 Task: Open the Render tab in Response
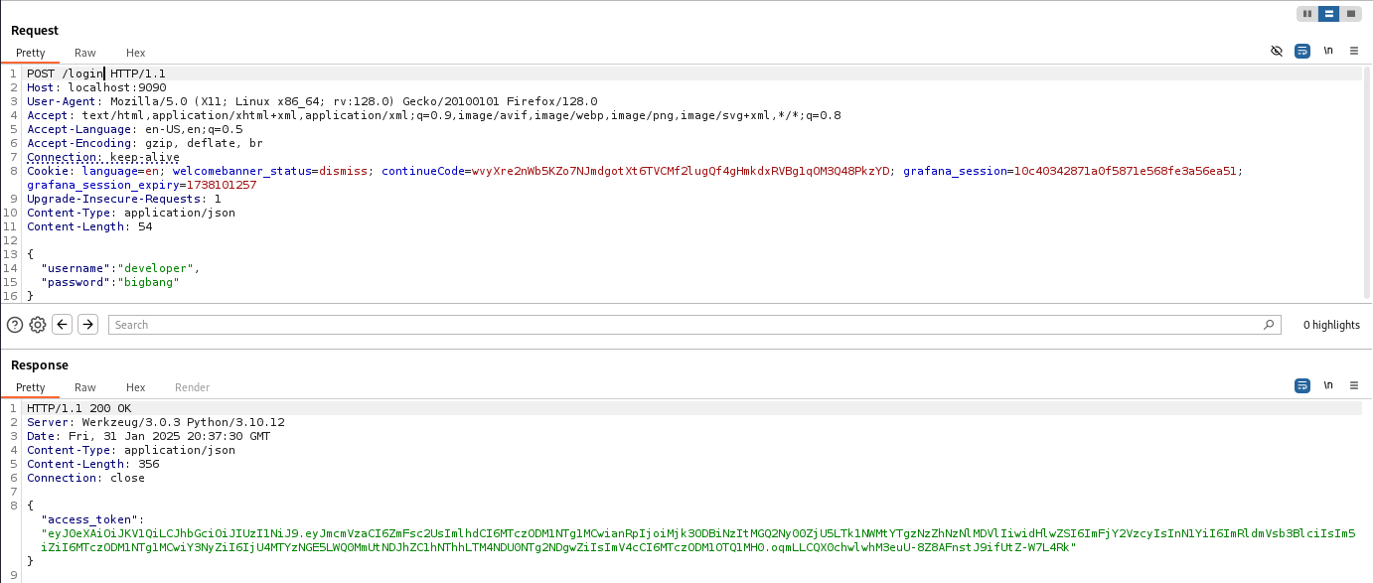[193, 387]
